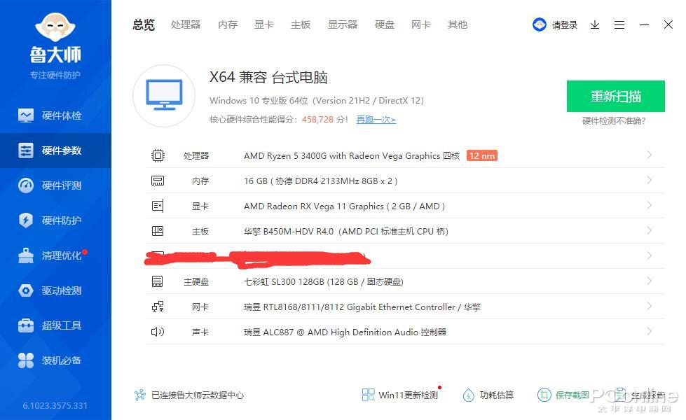
Task: Click the cloud data center connection icon
Action: pyautogui.click(x=140, y=395)
